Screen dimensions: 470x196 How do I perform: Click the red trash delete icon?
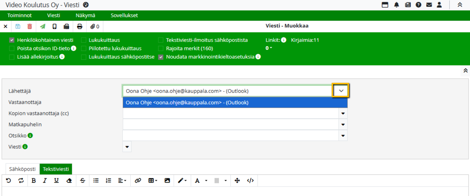tap(30, 26)
